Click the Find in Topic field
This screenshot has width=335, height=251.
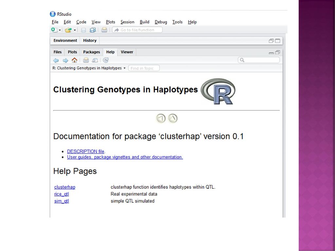(x=144, y=68)
